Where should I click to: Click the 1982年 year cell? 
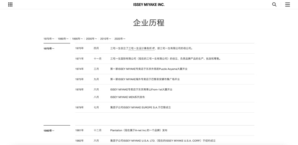point(79,141)
